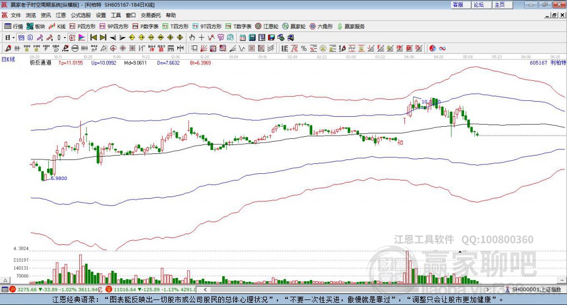Screen dimensions: 567x305
Task: Select the hand pan tool
Action: (x=192, y=38)
